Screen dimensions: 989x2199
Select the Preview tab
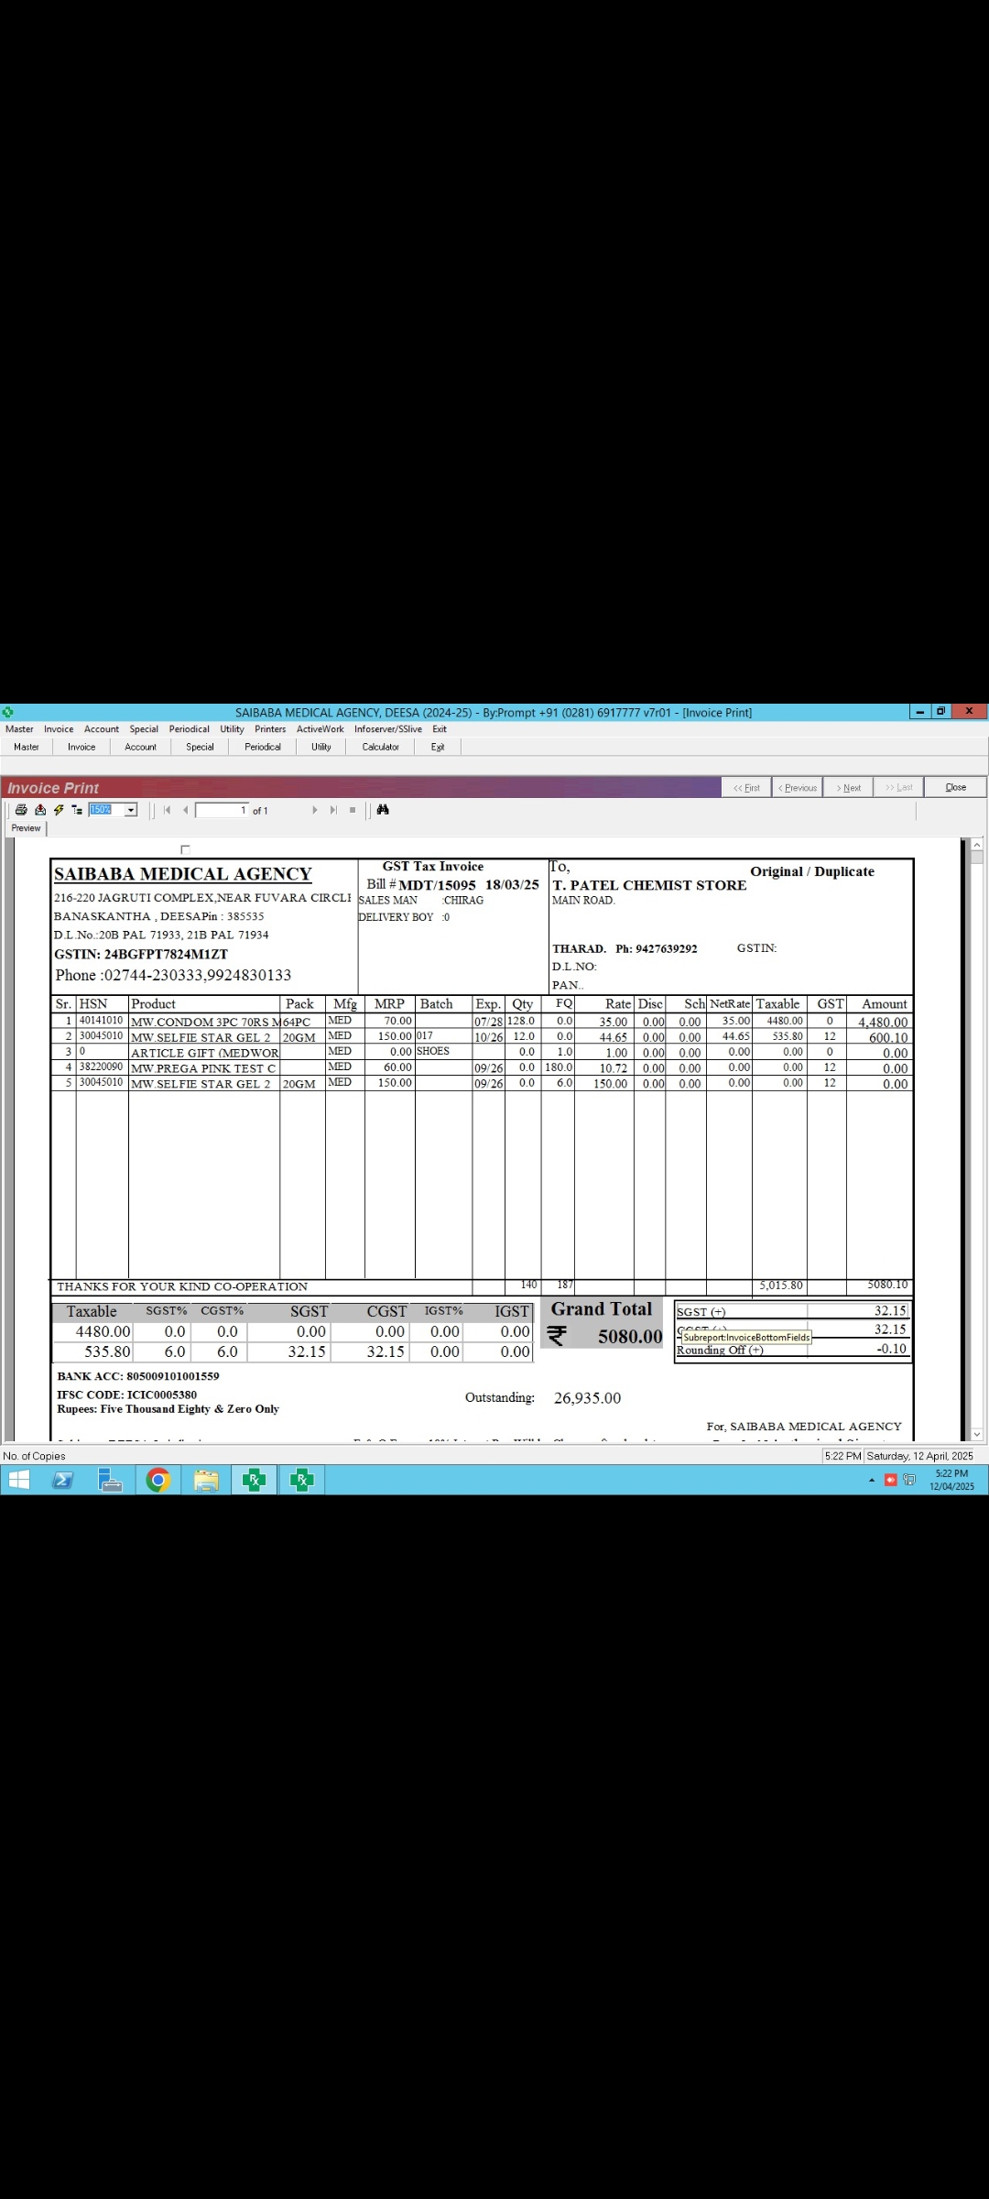pos(26,828)
